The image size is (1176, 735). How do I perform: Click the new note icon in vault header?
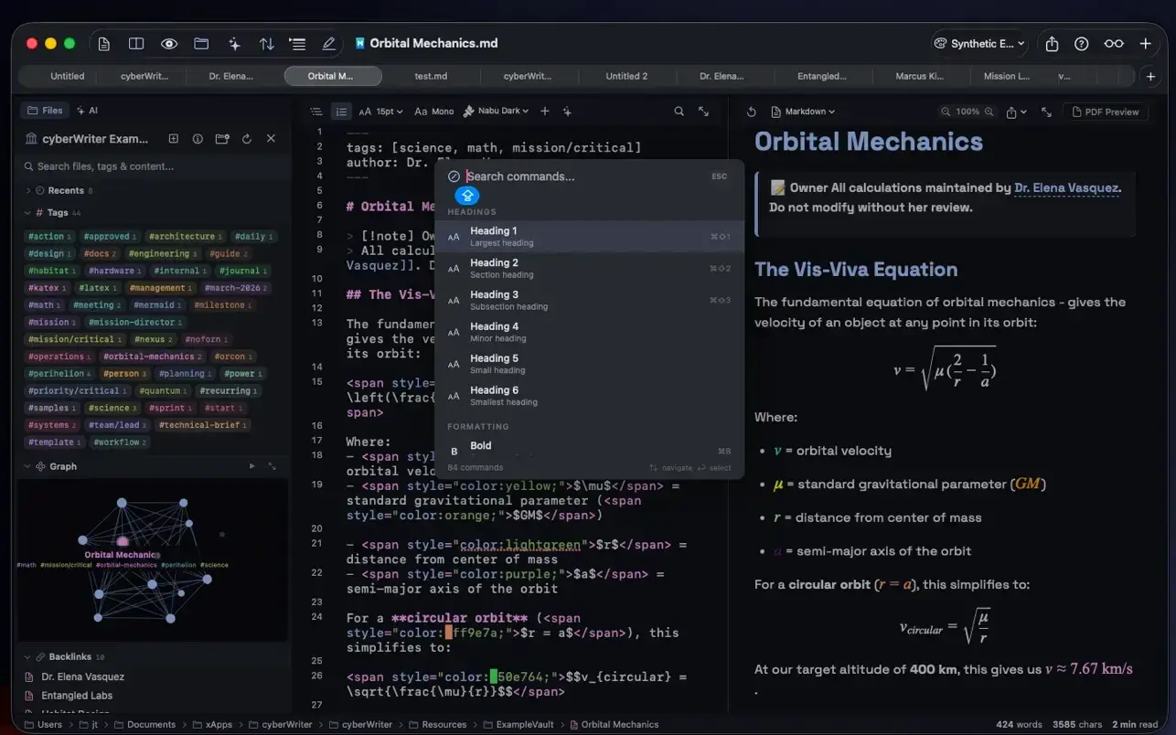[173, 139]
